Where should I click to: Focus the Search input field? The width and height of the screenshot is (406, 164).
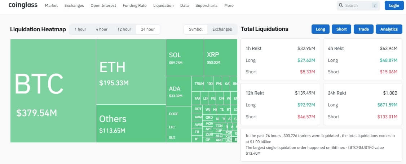(x=357, y=5)
